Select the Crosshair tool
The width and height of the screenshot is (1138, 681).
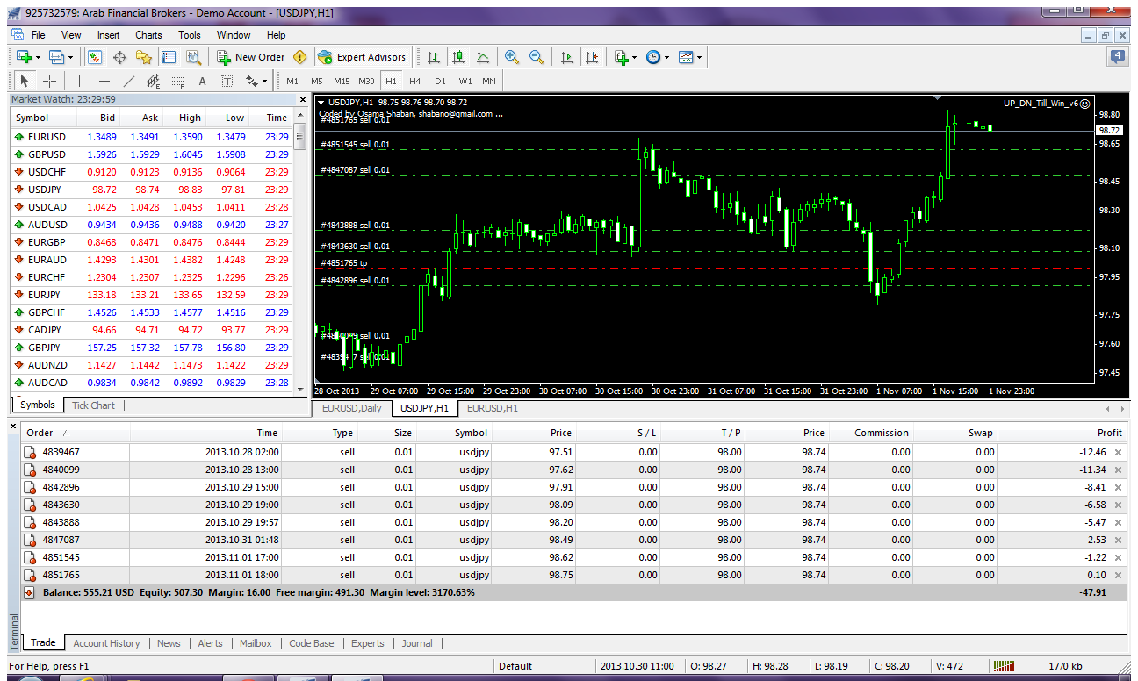49,81
